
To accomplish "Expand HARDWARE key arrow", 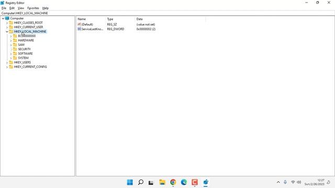I will click(11, 41).
